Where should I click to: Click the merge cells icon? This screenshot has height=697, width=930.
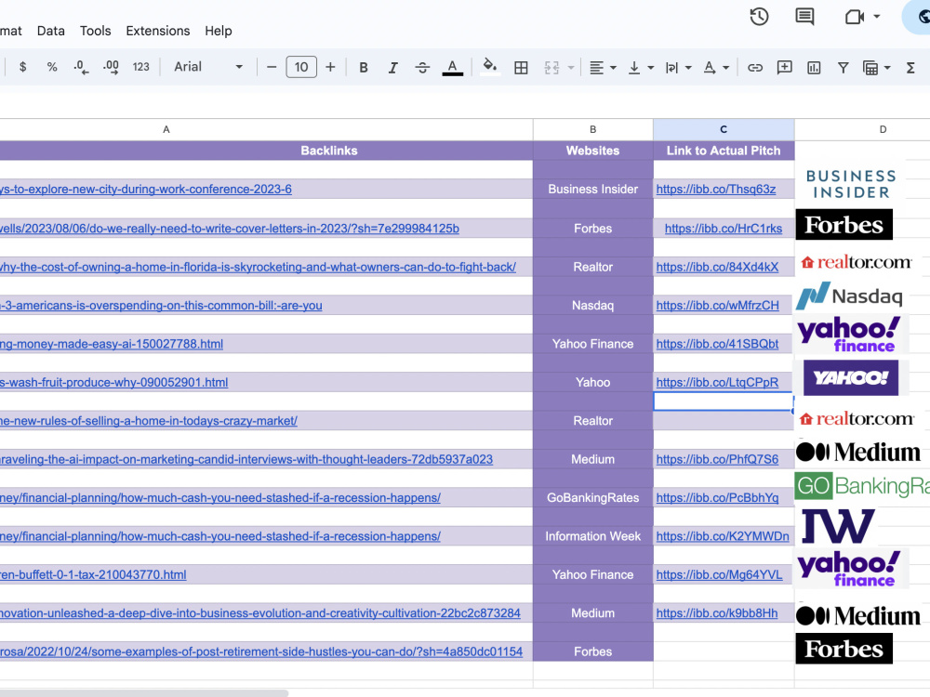pos(551,67)
